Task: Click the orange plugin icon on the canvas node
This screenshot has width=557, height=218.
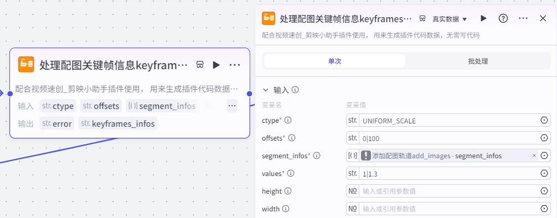Action: tap(26, 64)
